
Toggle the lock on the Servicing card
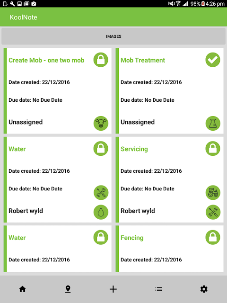[x=213, y=148]
